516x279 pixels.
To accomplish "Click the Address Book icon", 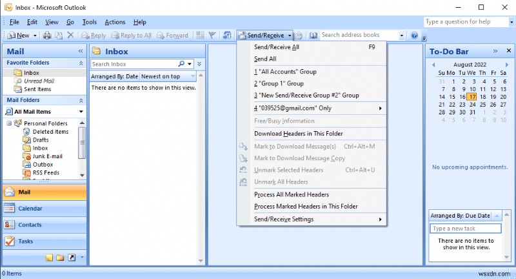I will click(313, 36).
